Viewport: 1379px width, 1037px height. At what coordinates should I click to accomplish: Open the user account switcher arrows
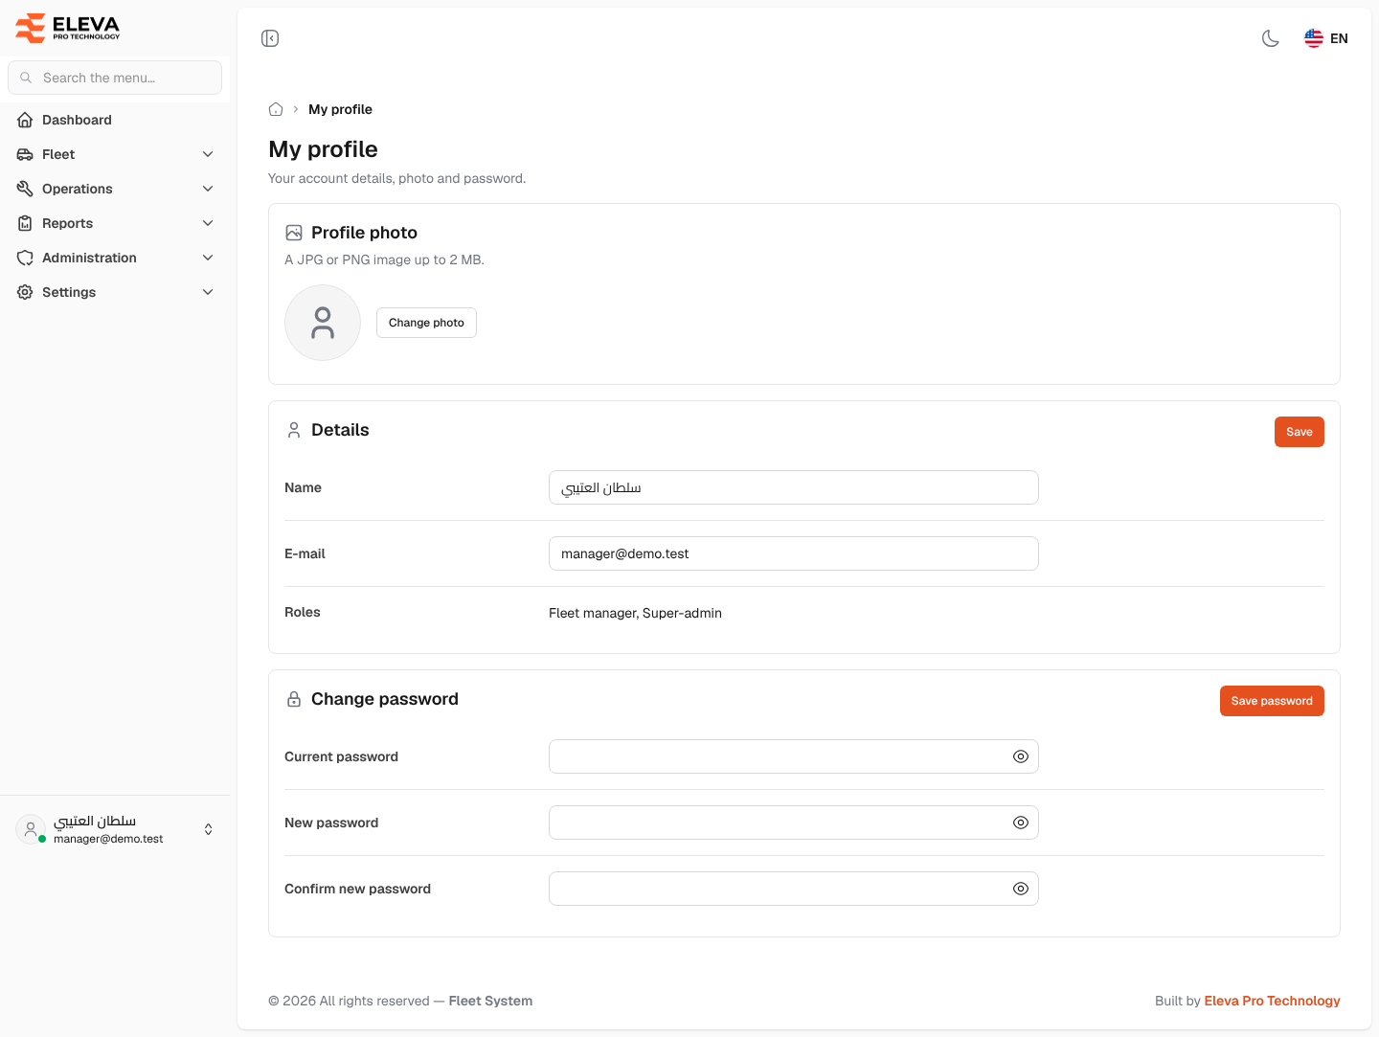point(208,829)
